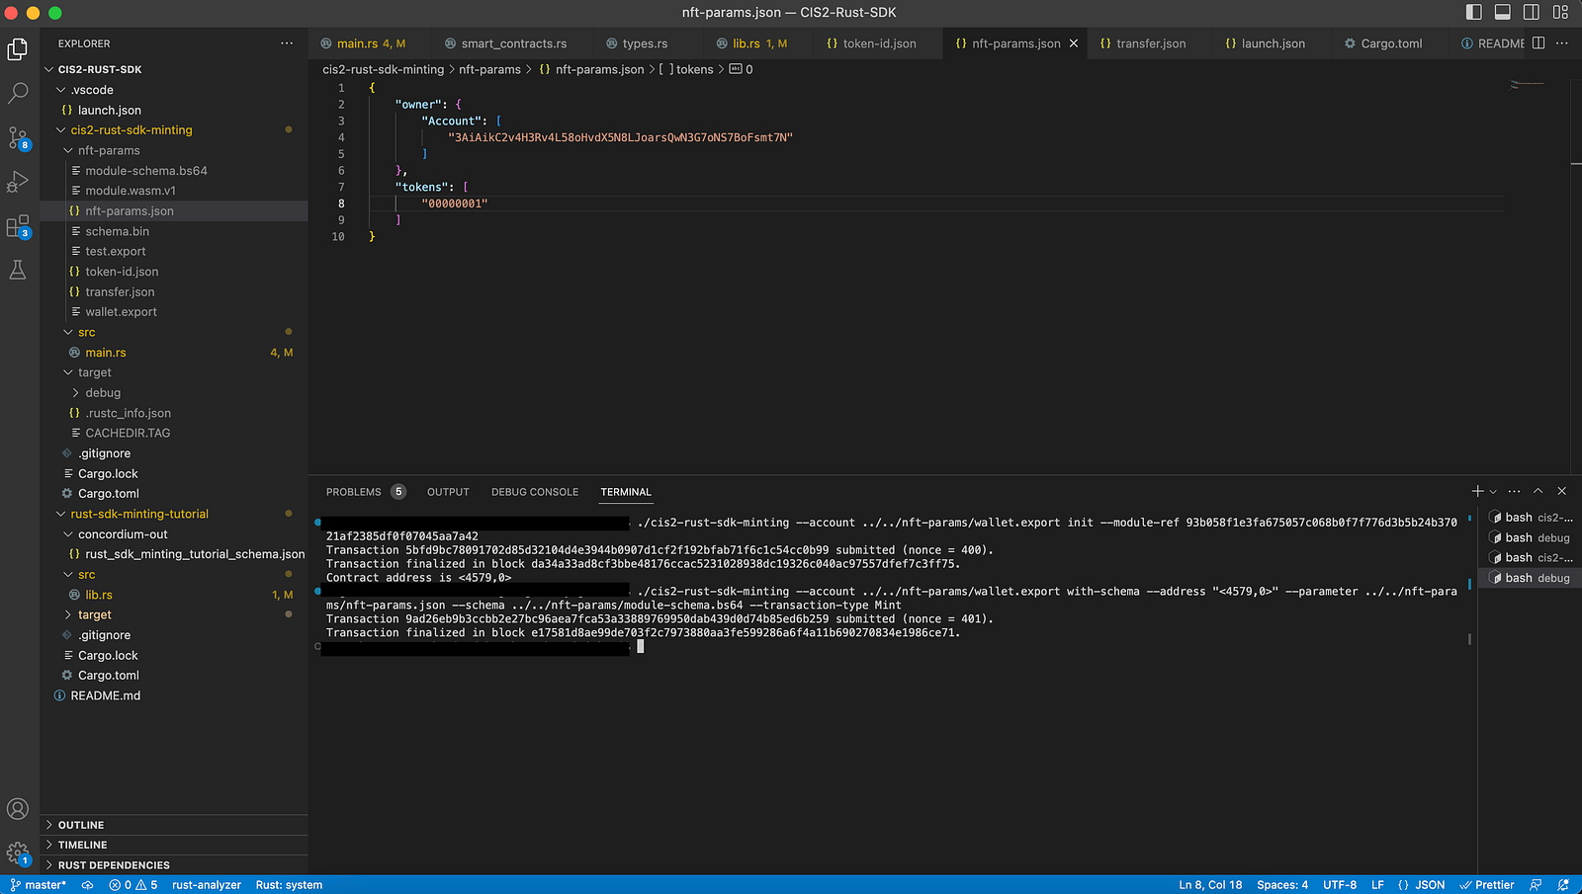Switch to types.rs tab
Viewport: 1582px width, 894px height.
[x=645, y=43]
